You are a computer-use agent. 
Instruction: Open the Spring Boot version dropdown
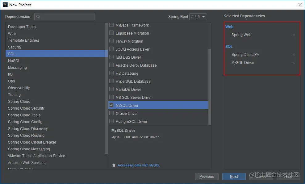click(x=198, y=17)
